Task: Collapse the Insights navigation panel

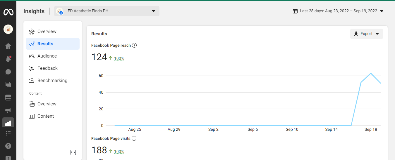Action: [73, 152]
